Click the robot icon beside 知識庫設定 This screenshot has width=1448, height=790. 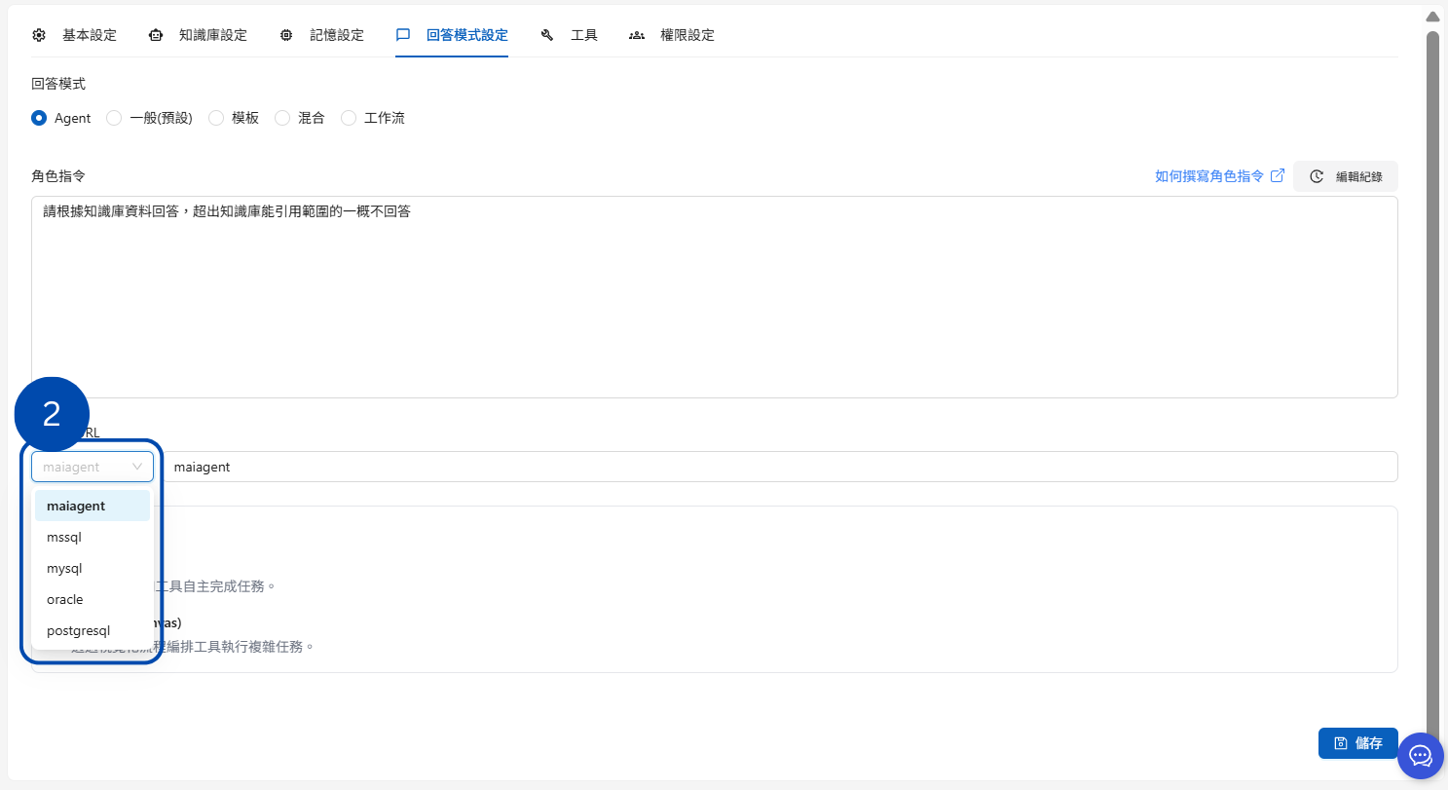[156, 35]
